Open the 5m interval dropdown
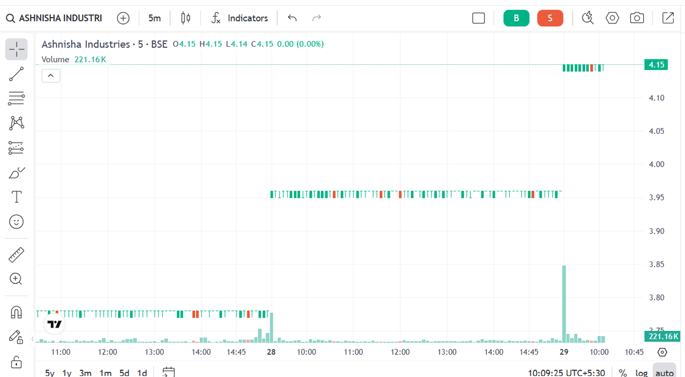685x377 pixels. 154,18
